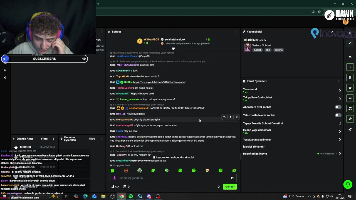Open the Yayın bilgisi edit pencil
The width and height of the screenshot is (356, 200).
click(350, 43)
